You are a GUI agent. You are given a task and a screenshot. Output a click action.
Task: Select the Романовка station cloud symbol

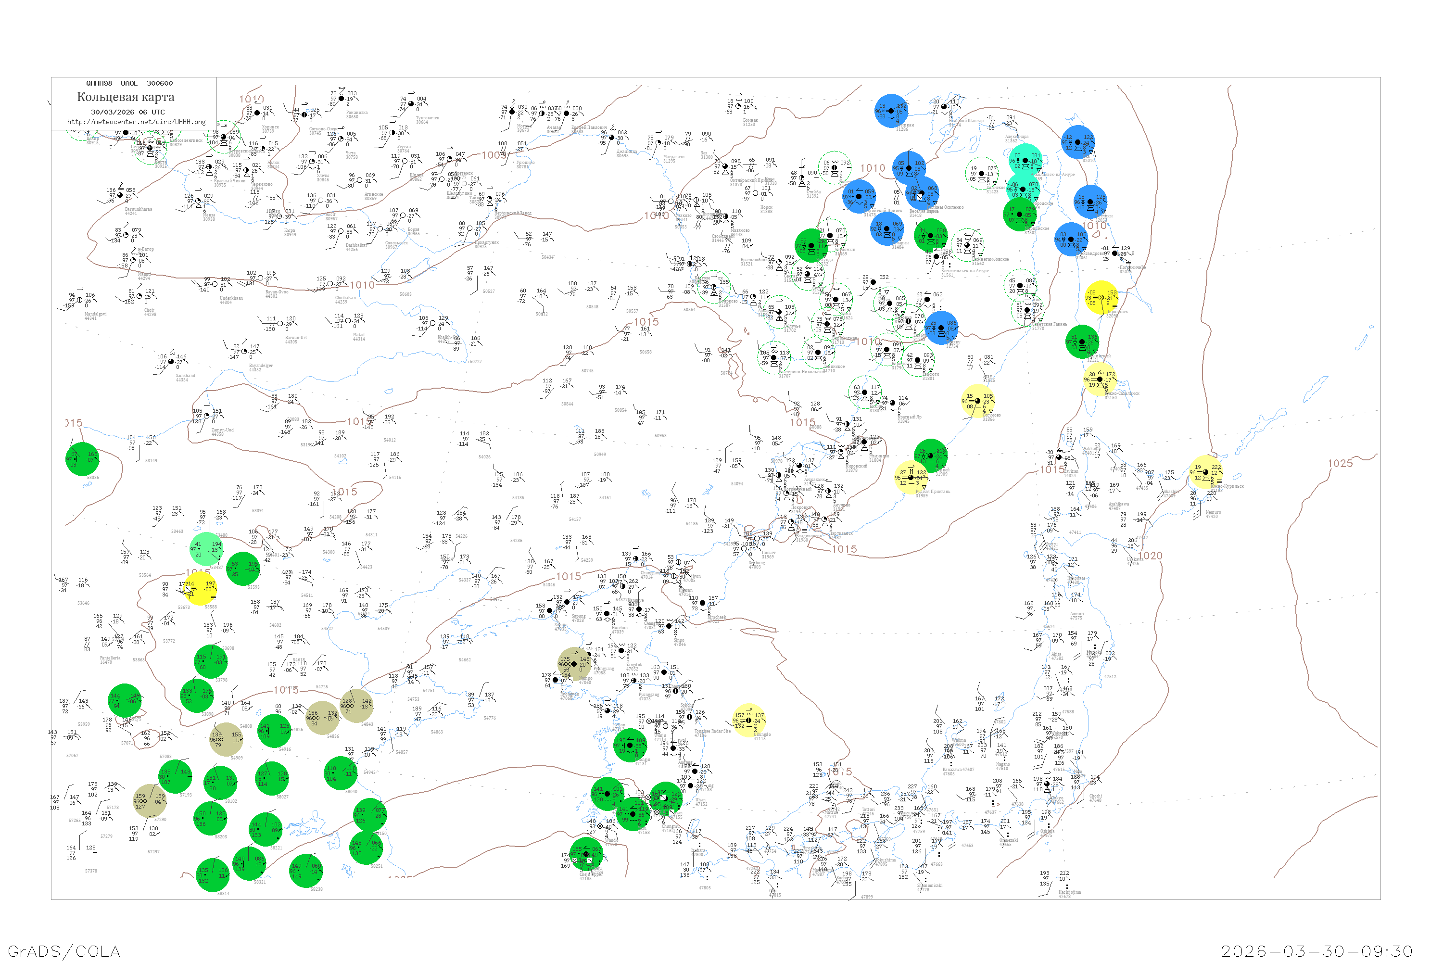click(x=341, y=98)
